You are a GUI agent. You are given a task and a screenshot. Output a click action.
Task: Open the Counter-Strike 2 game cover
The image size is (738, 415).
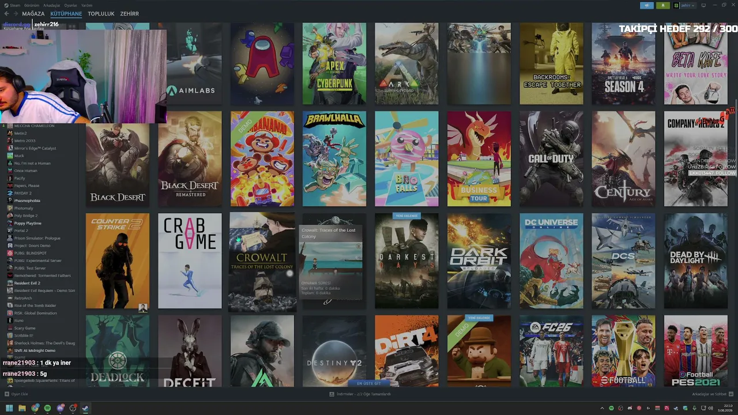[118, 261]
